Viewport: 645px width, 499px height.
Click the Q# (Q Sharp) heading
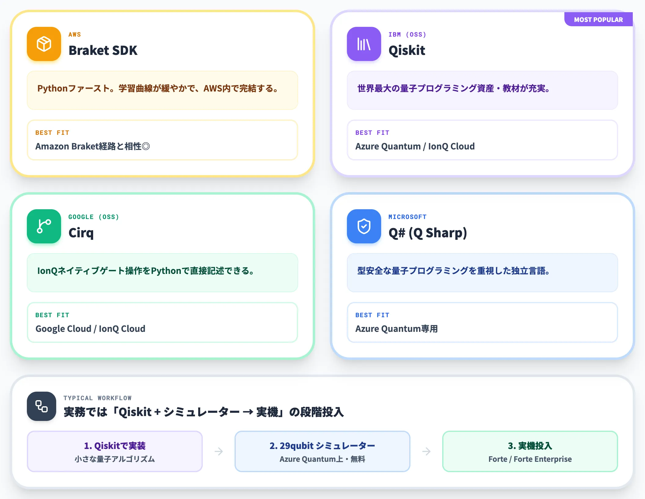click(428, 233)
